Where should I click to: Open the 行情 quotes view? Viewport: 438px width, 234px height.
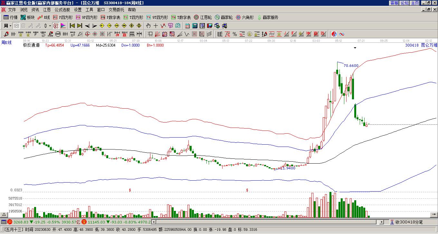point(11,17)
